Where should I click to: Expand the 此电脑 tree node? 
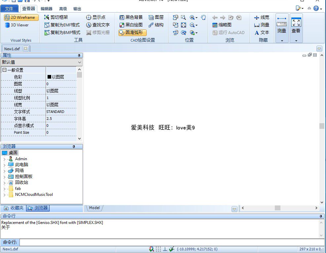click(x=4, y=165)
